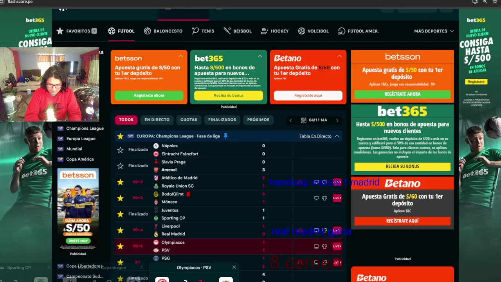Show the Cuotas odds filter
The image size is (501, 282).
(189, 120)
